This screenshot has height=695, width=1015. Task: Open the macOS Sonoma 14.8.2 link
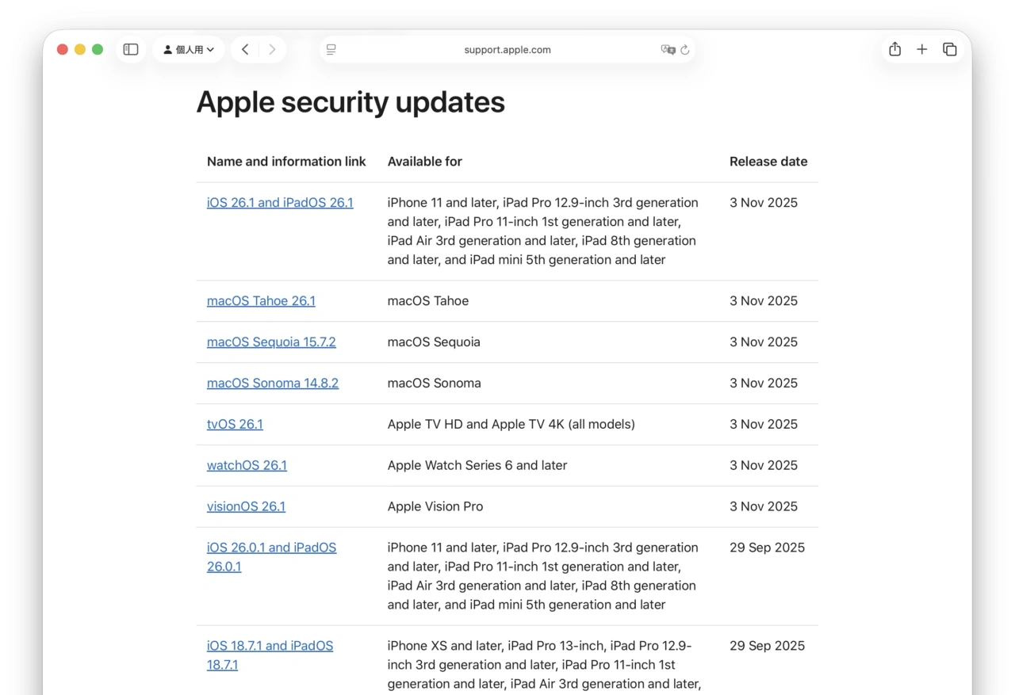pos(273,383)
